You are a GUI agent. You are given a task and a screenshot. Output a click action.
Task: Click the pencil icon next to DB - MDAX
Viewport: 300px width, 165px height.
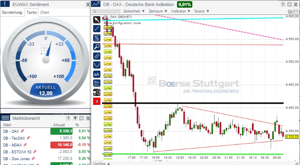click(25, 145)
